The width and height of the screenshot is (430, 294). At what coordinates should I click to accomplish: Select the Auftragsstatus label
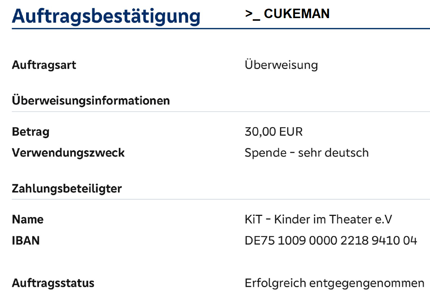pyautogui.click(x=53, y=283)
